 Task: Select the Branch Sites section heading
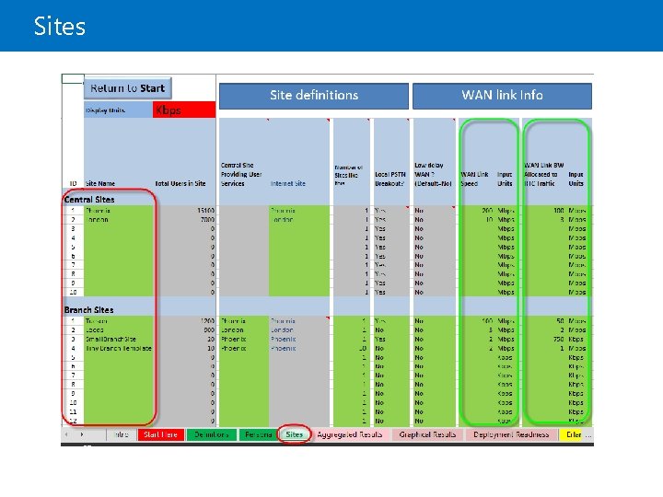(x=88, y=310)
